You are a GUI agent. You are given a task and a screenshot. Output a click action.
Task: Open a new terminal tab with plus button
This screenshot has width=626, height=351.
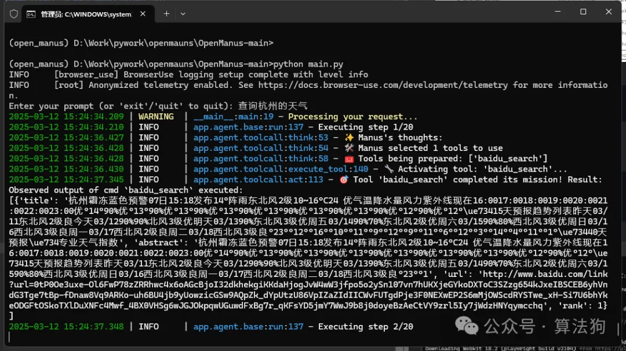pyautogui.click(x=166, y=14)
